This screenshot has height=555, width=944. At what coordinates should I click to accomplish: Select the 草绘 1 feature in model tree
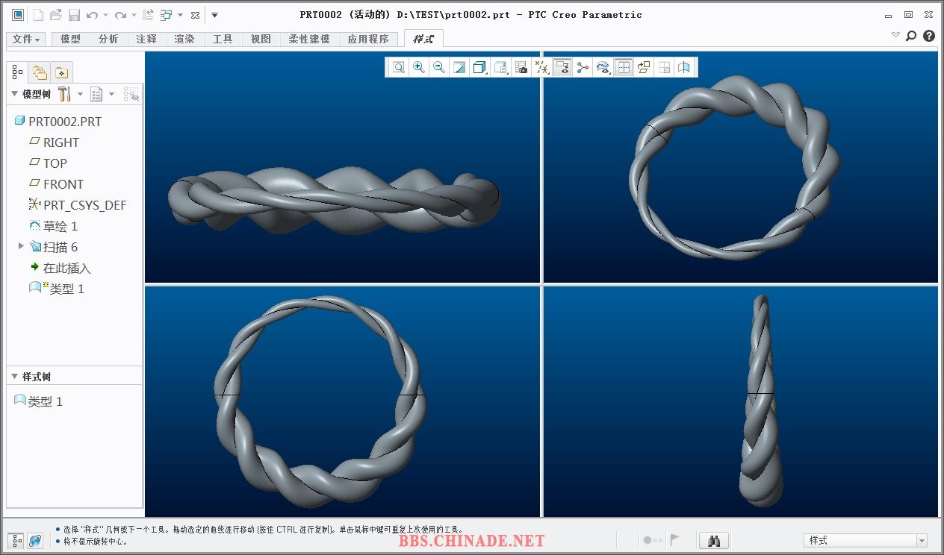pyautogui.click(x=60, y=226)
